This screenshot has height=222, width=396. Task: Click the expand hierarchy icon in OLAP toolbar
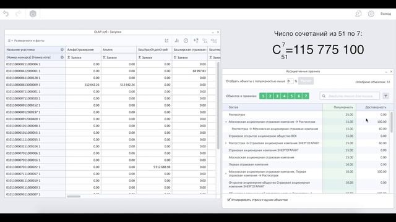pos(205,41)
